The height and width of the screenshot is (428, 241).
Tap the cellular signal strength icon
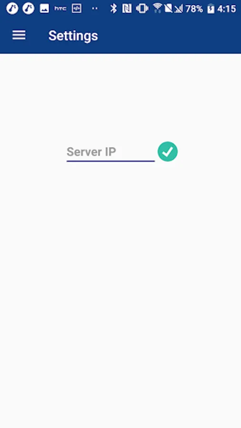click(x=179, y=9)
